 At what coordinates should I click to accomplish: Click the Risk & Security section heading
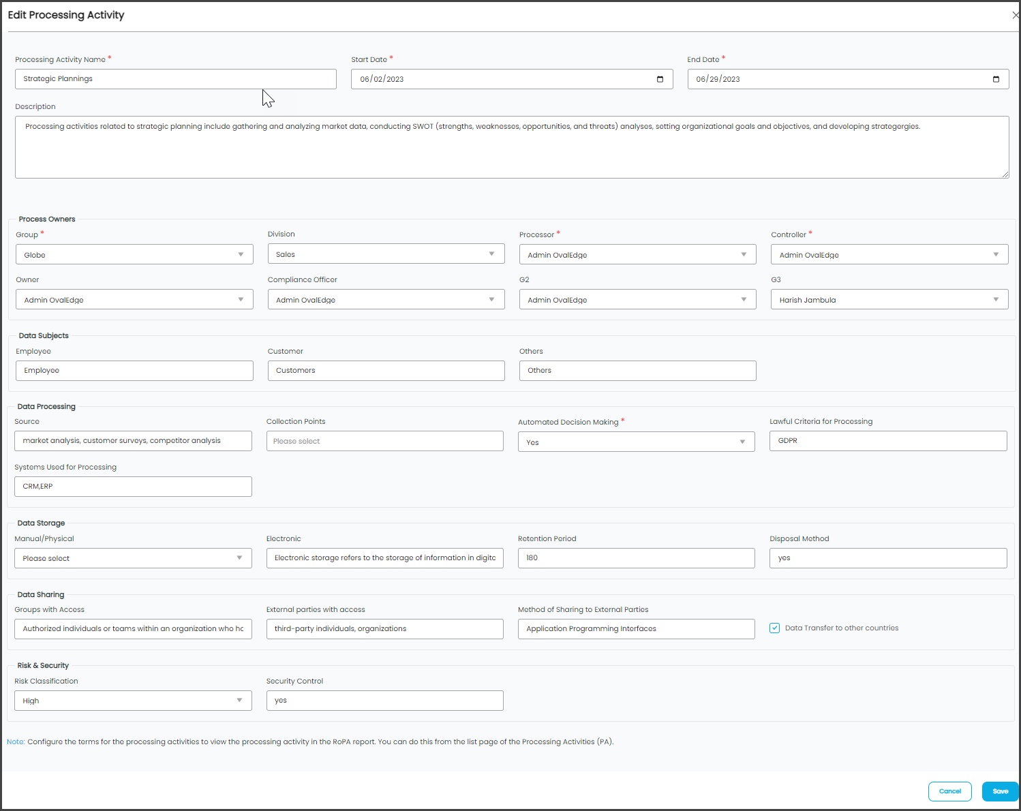point(43,665)
